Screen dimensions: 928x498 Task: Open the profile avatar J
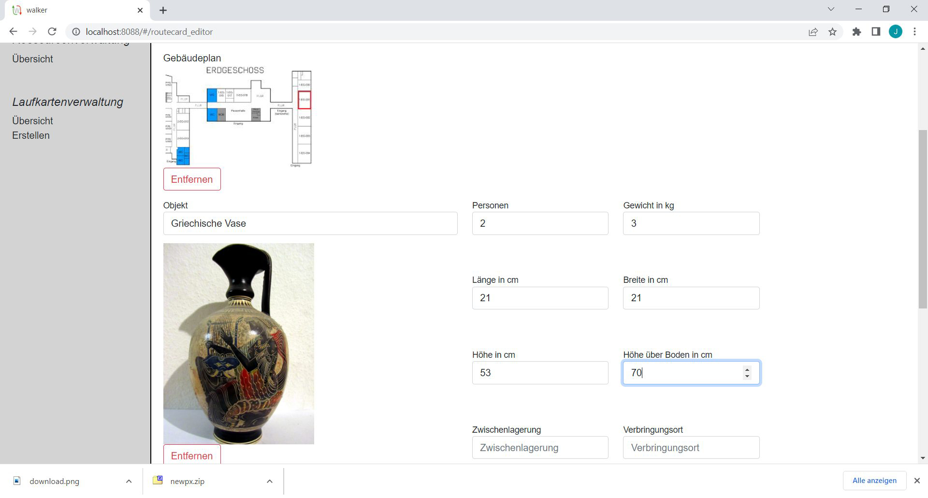pos(896,32)
